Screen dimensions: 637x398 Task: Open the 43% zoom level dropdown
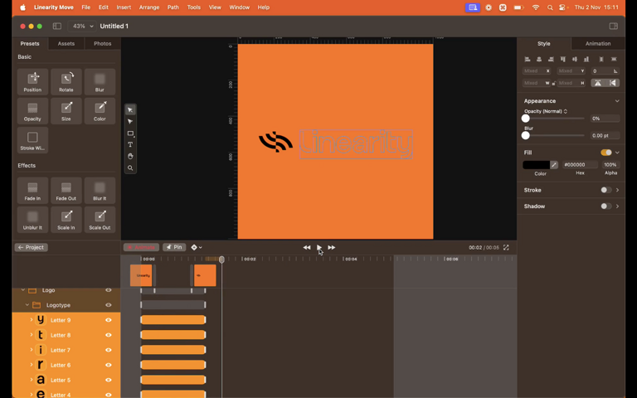coord(82,26)
